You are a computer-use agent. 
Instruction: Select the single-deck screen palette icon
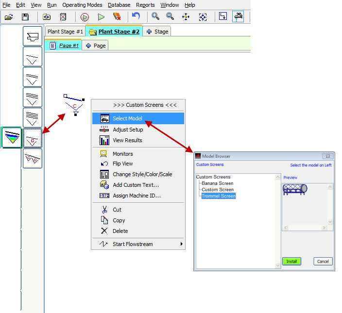click(33, 57)
